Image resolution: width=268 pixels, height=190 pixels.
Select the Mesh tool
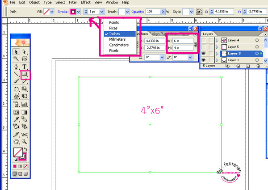(16, 112)
